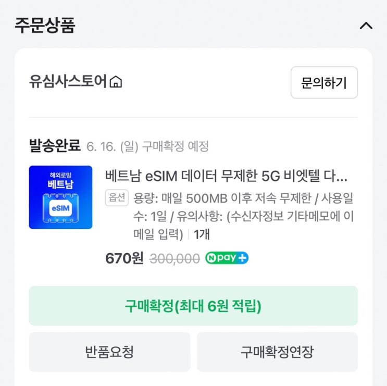
Task: Click the 주문상품 section header
Action: click(45, 25)
